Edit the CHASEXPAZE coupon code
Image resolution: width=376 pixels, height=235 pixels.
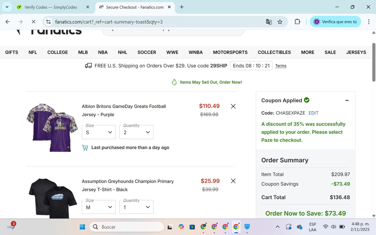313,113
